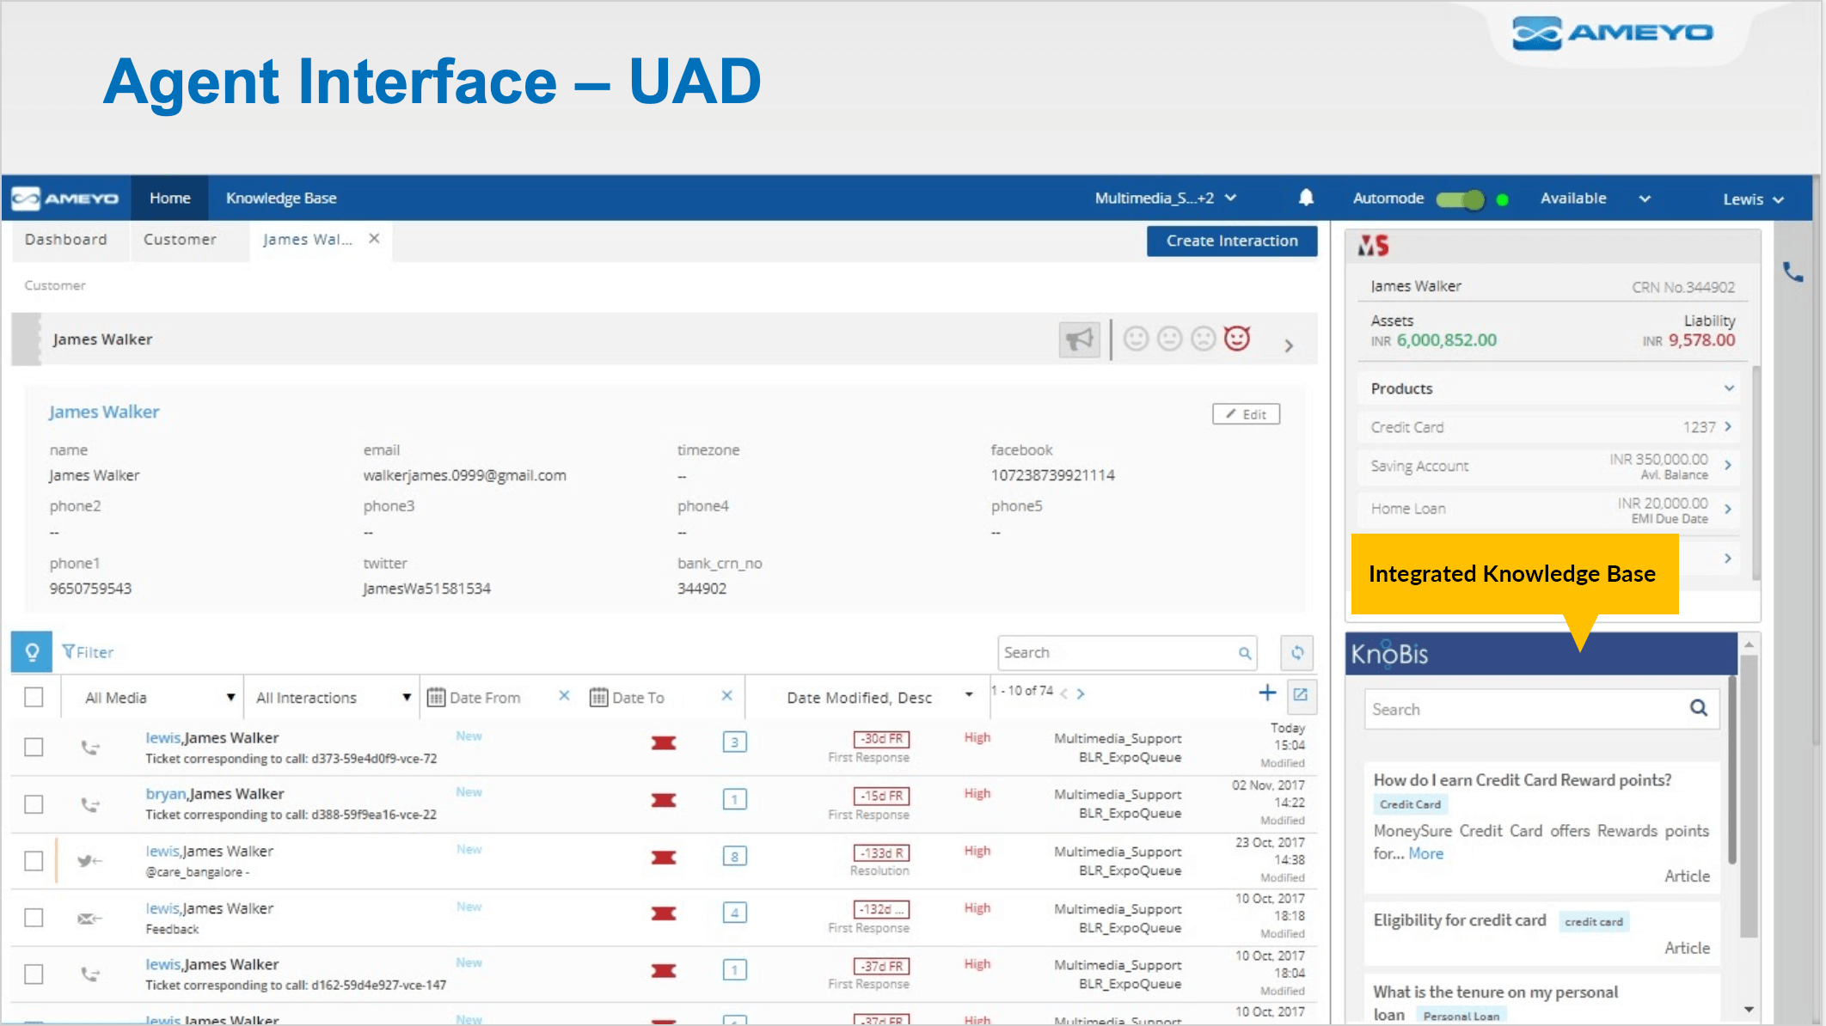Click Edit on customer details
This screenshot has width=1826, height=1026.
[x=1246, y=414]
